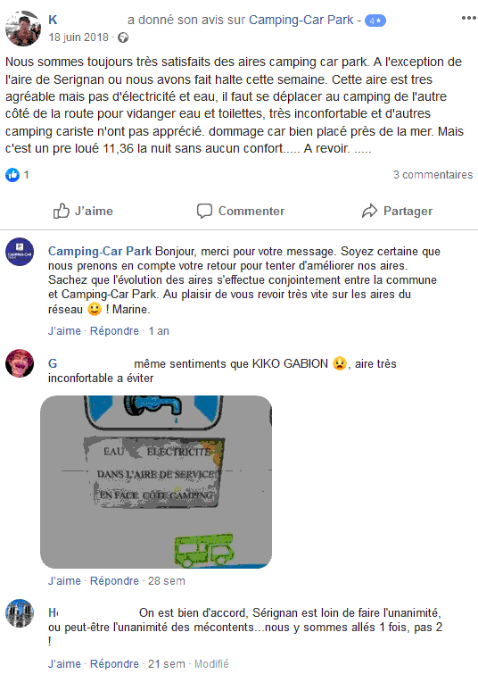Open the attached water sign photo
The height and width of the screenshot is (674, 478).
click(156, 482)
